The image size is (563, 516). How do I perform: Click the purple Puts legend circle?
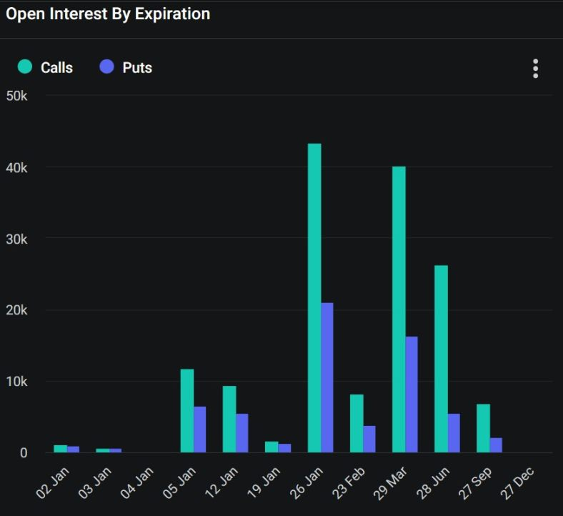106,66
